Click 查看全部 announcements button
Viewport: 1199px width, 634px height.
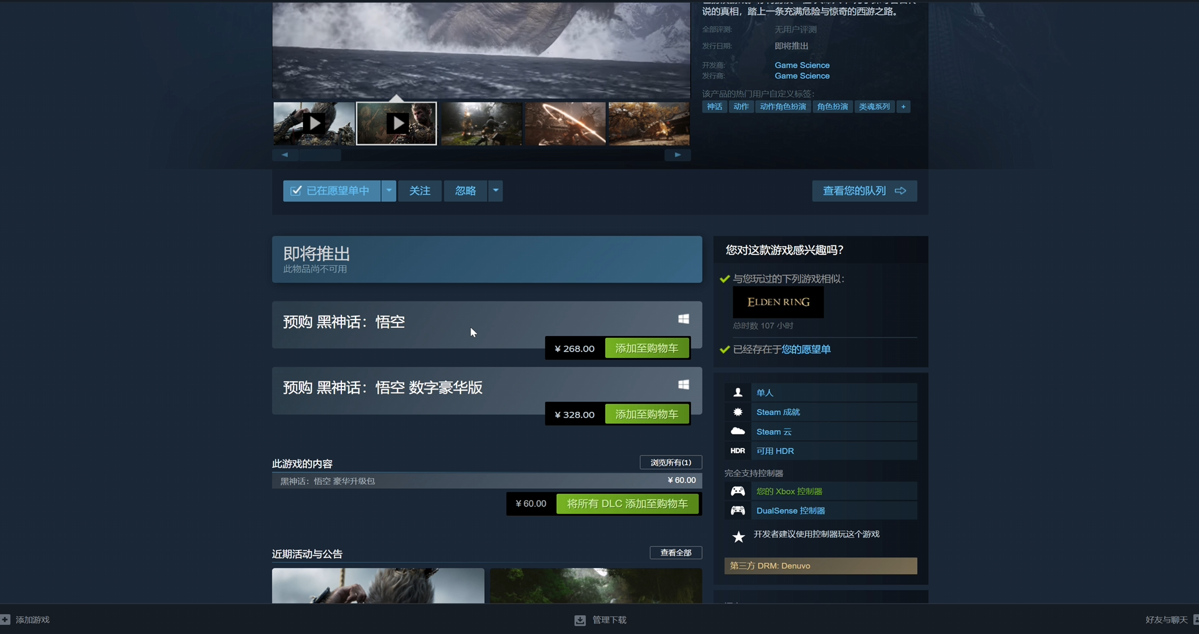coord(676,553)
